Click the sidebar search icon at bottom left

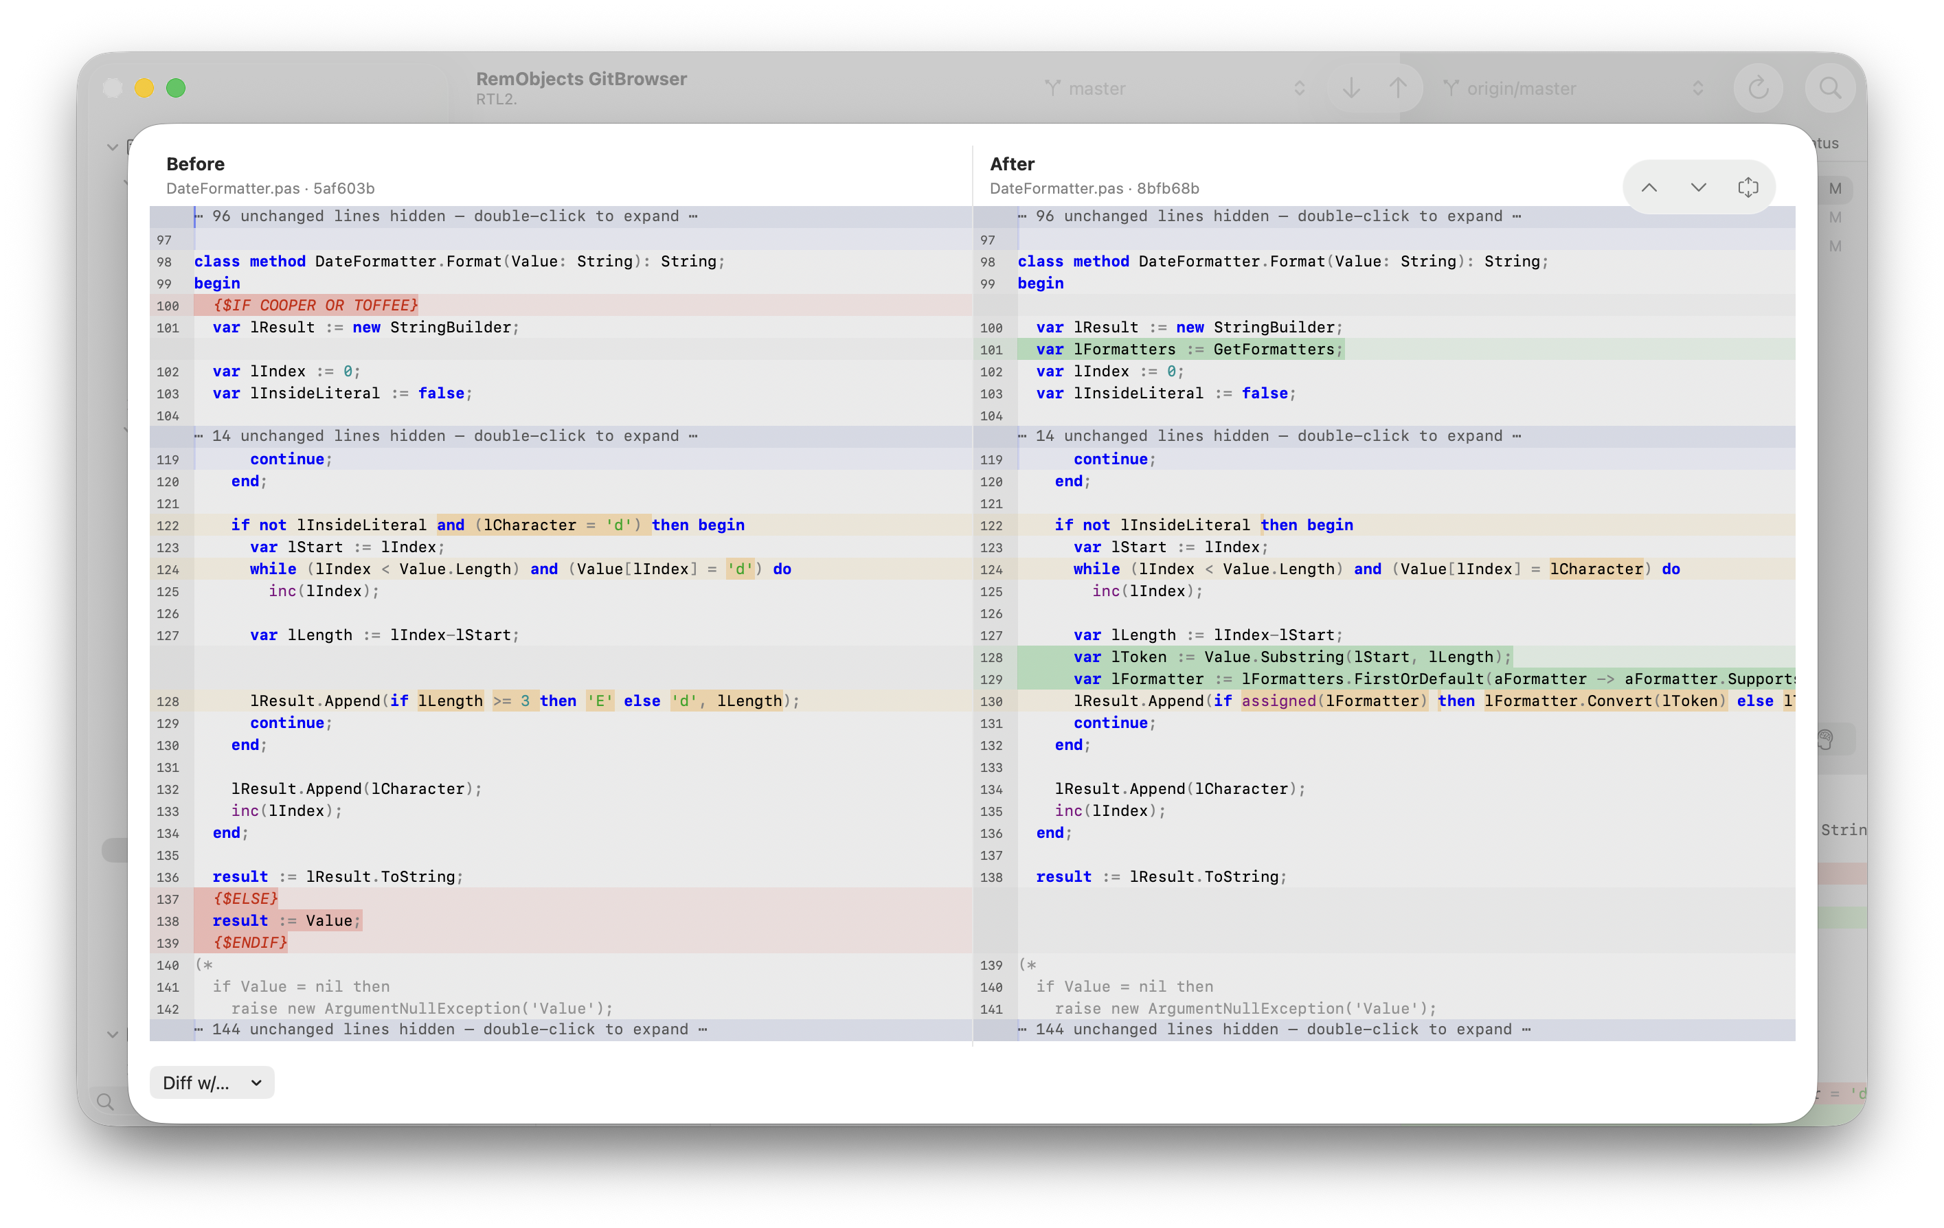point(105,1100)
